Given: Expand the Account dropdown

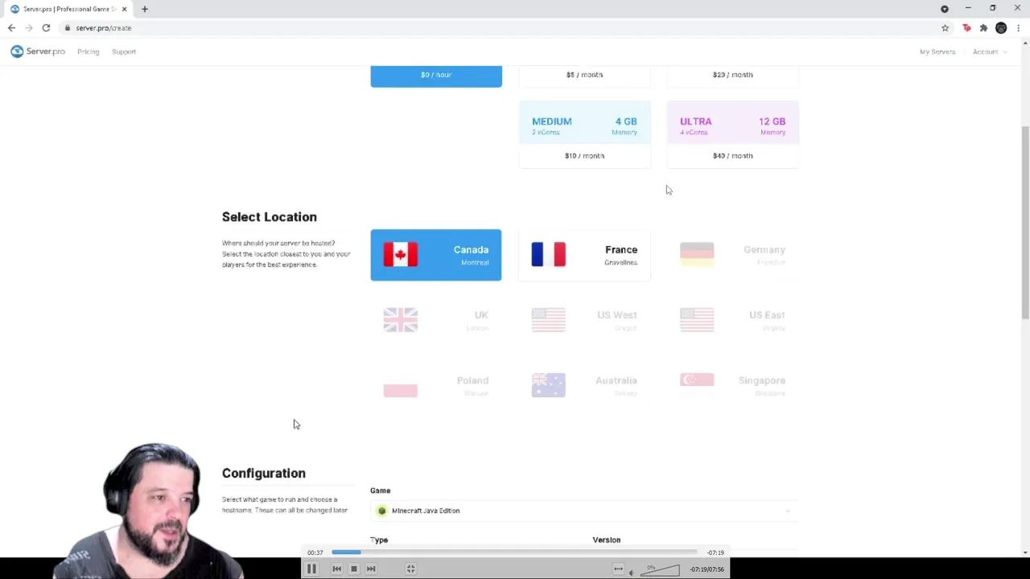Looking at the screenshot, I should coord(989,51).
